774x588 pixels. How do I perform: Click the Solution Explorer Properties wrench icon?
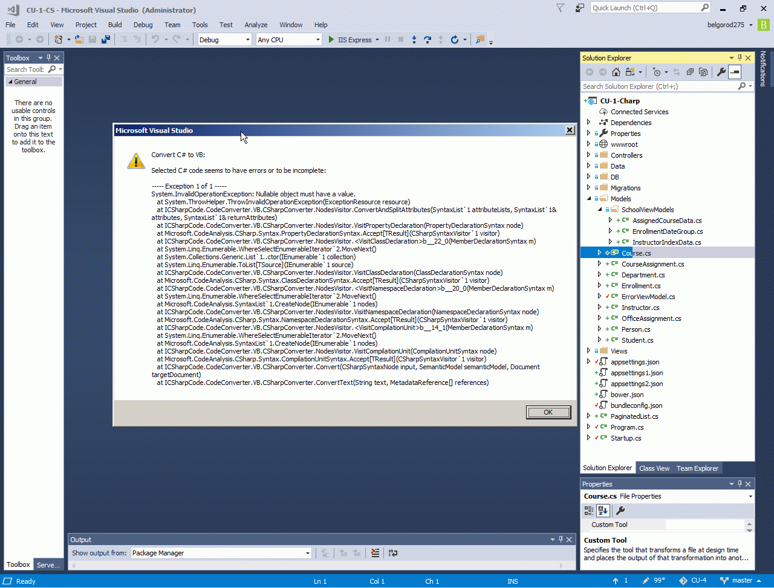tap(721, 72)
